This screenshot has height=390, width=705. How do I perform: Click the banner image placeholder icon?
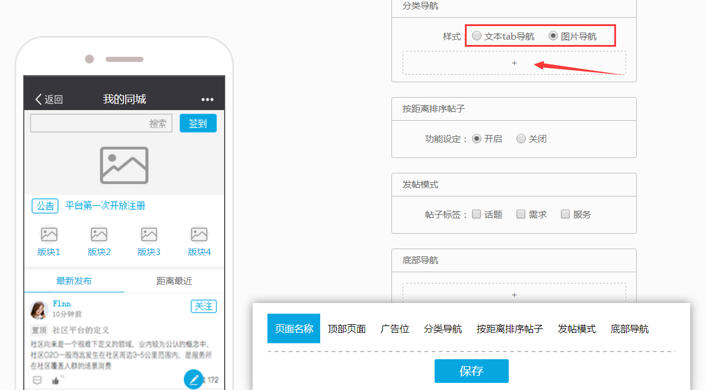click(x=124, y=165)
